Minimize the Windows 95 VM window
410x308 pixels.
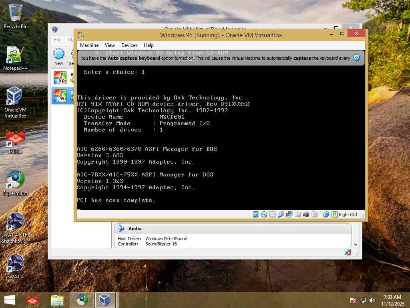[332, 34]
